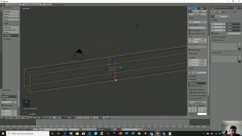The image size is (242, 136).
Task: Enable the Outside checkbox in Lattice panel
Action: pyautogui.click(x=212, y=34)
